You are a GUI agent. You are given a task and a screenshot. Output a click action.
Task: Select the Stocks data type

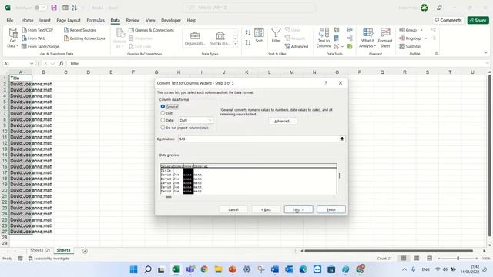click(220, 38)
